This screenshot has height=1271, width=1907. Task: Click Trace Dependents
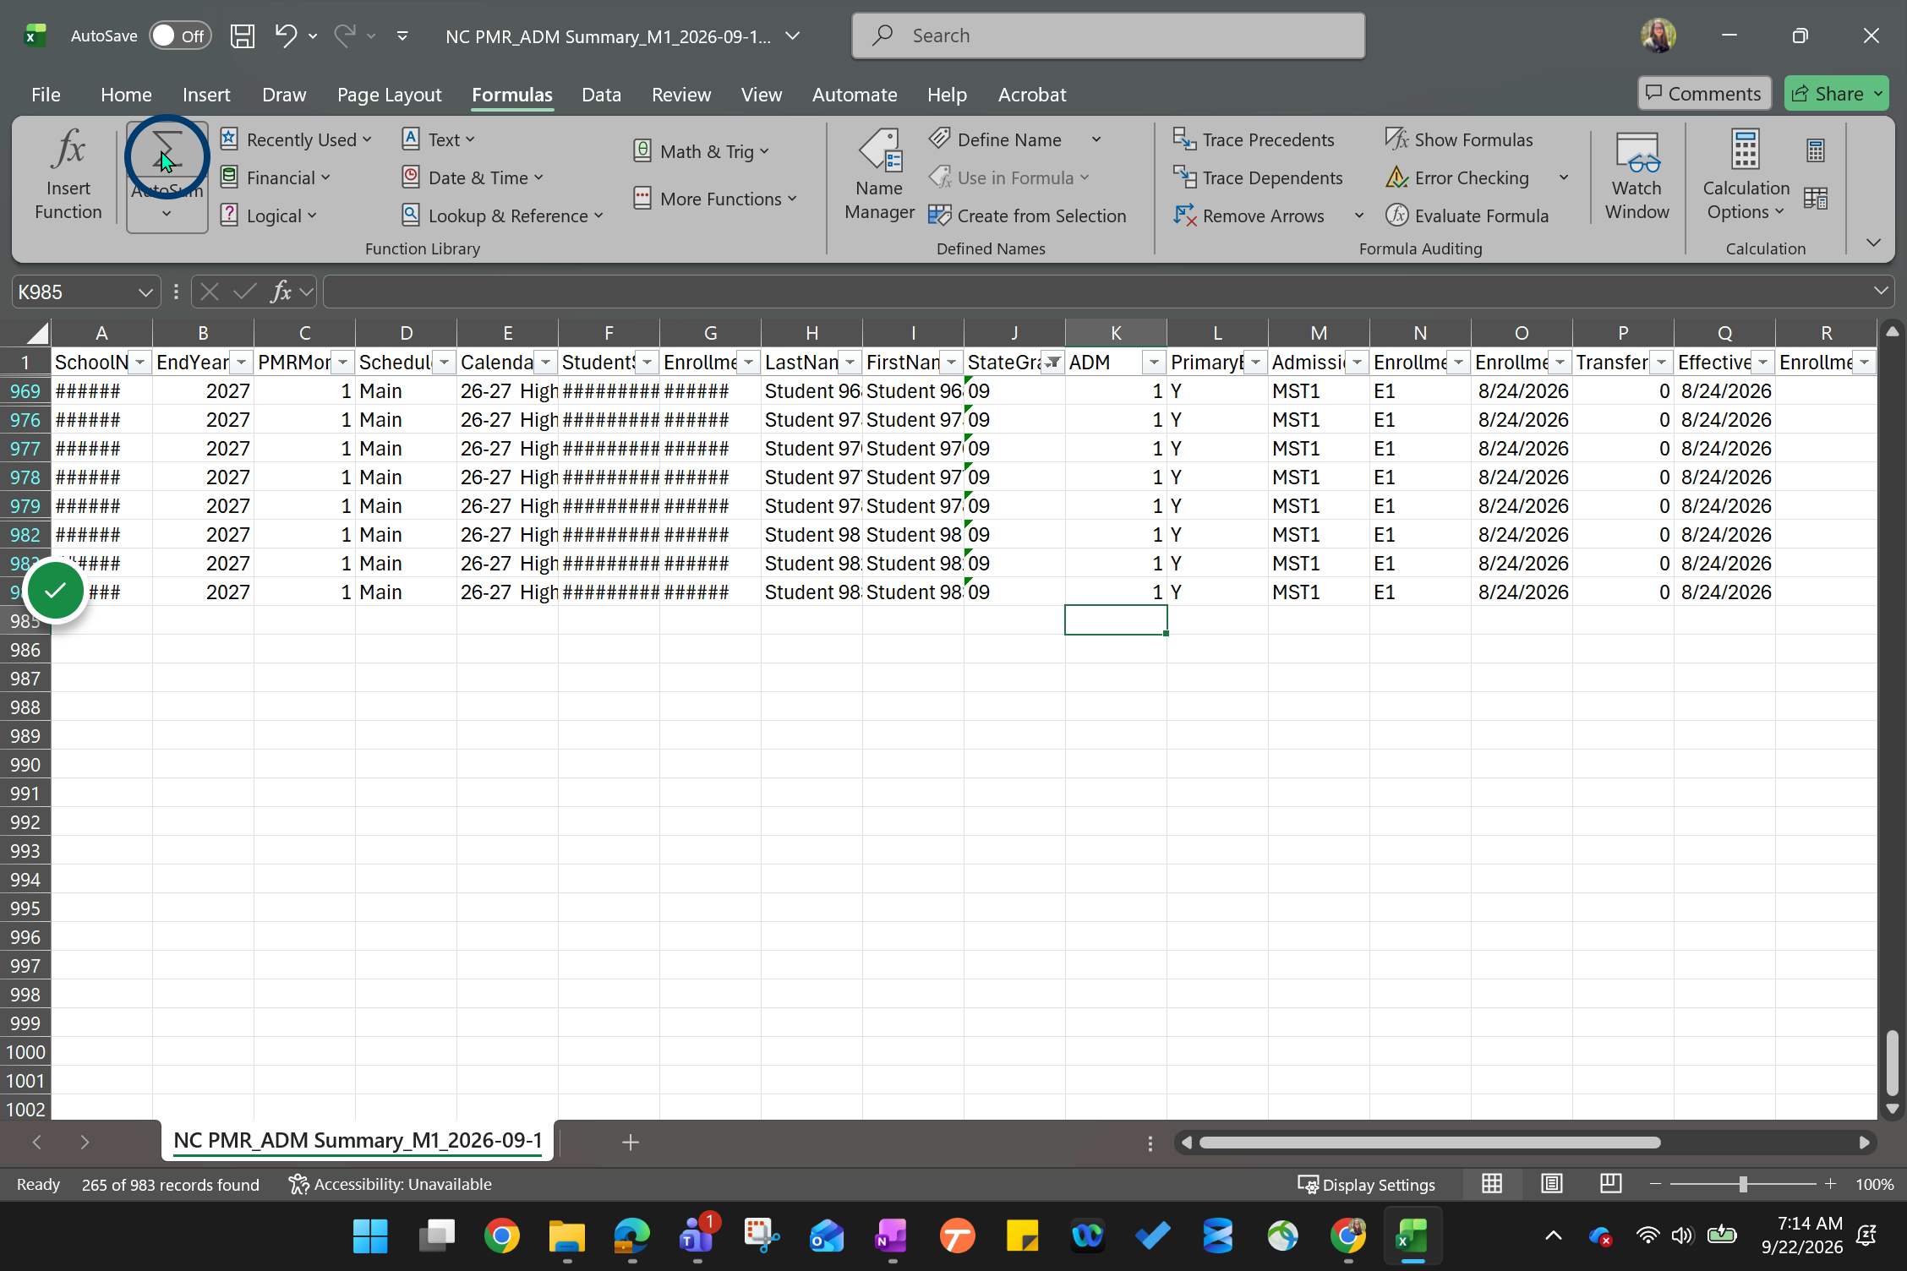point(1258,177)
